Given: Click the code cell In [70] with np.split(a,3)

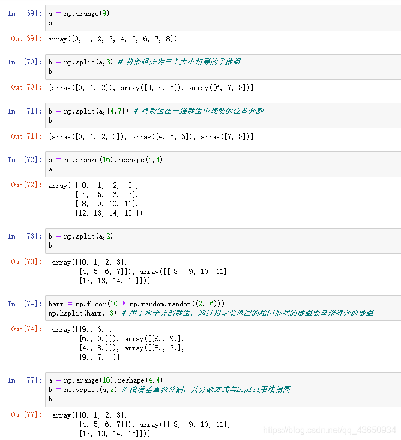Looking at the screenshot, I should pos(223,67).
